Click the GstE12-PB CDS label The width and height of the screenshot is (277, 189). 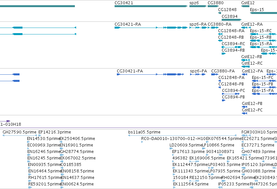pyautogui.click(x=252, y=104)
